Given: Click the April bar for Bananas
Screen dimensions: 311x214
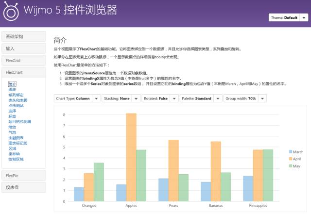Looking at the screenshot, I should coord(216,171).
